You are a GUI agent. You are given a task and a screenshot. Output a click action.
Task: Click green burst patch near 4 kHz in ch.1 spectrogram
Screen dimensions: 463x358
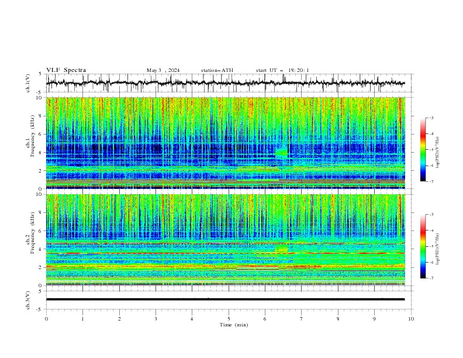pyautogui.click(x=281, y=153)
